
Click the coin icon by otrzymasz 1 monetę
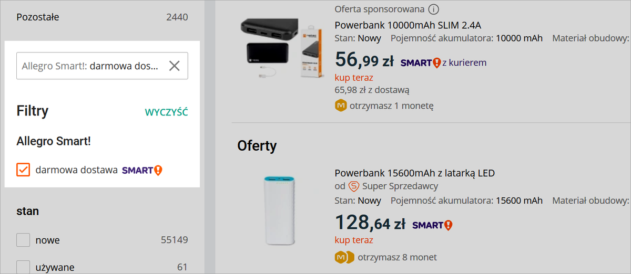pyautogui.click(x=341, y=106)
